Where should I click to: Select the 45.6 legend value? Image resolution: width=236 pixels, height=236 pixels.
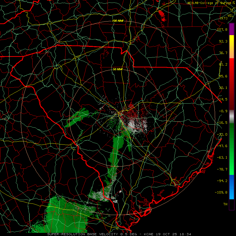pyautogui.click(x=223, y=76)
